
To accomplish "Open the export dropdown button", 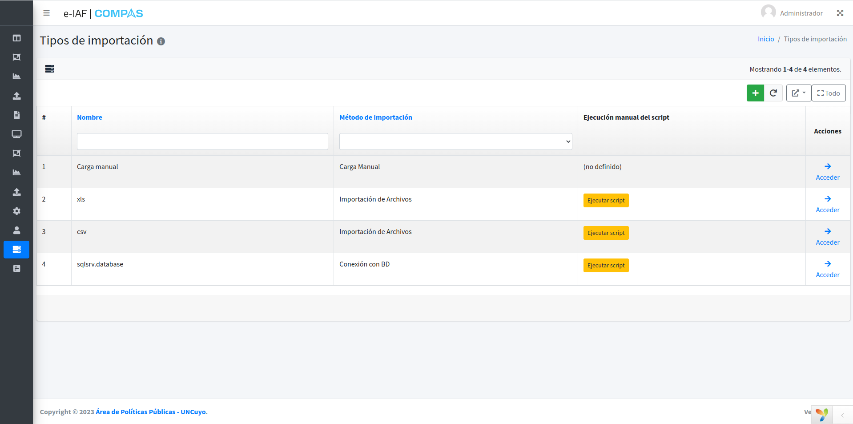I will pos(798,93).
